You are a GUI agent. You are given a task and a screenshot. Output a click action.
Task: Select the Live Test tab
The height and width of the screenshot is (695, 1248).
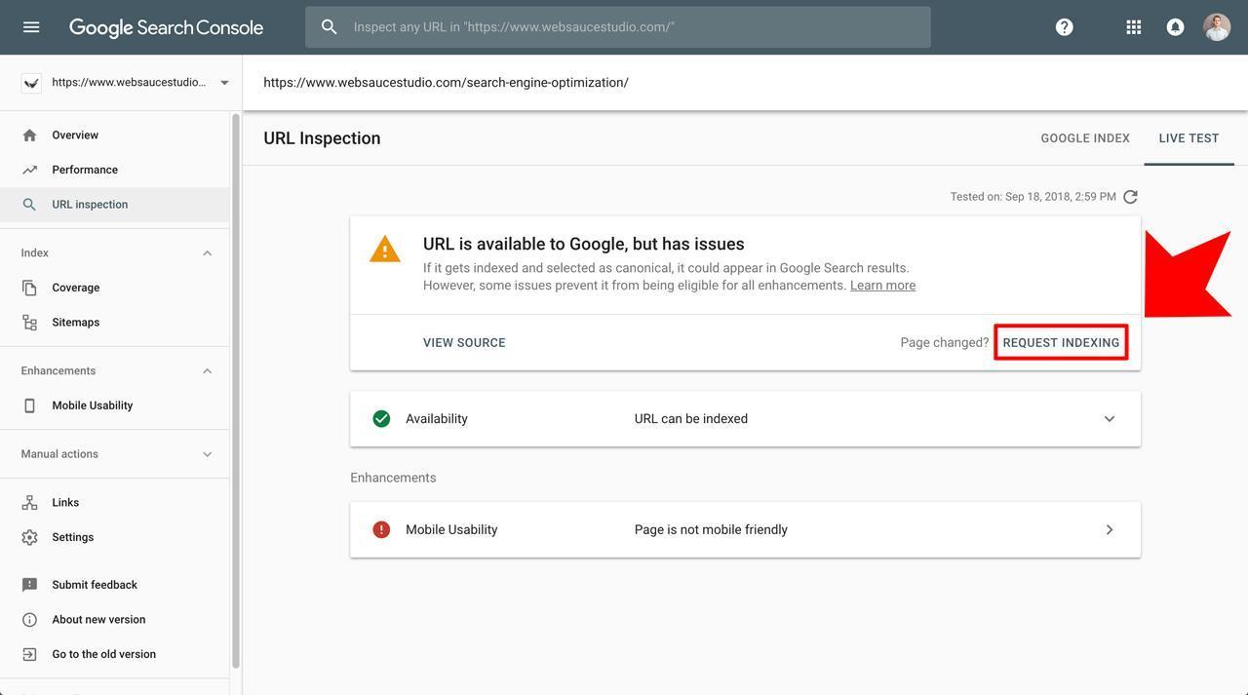coord(1189,138)
